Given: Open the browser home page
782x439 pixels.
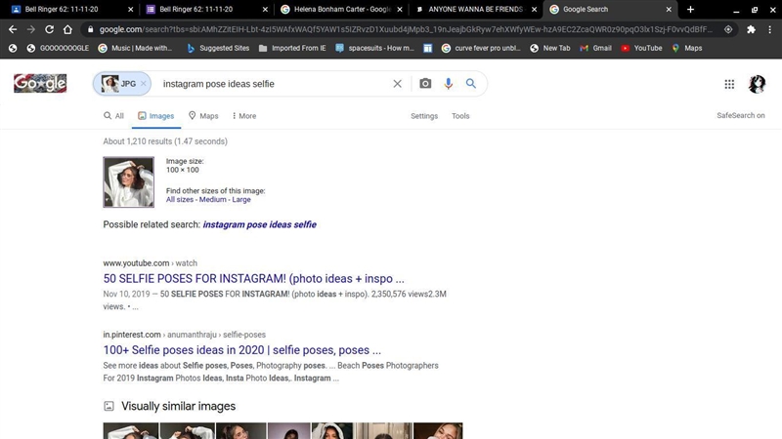Looking at the screenshot, I should [x=67, y=29].
